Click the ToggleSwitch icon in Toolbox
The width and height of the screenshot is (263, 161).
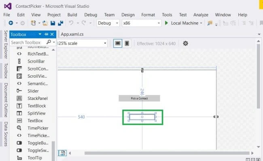(19, 150)
